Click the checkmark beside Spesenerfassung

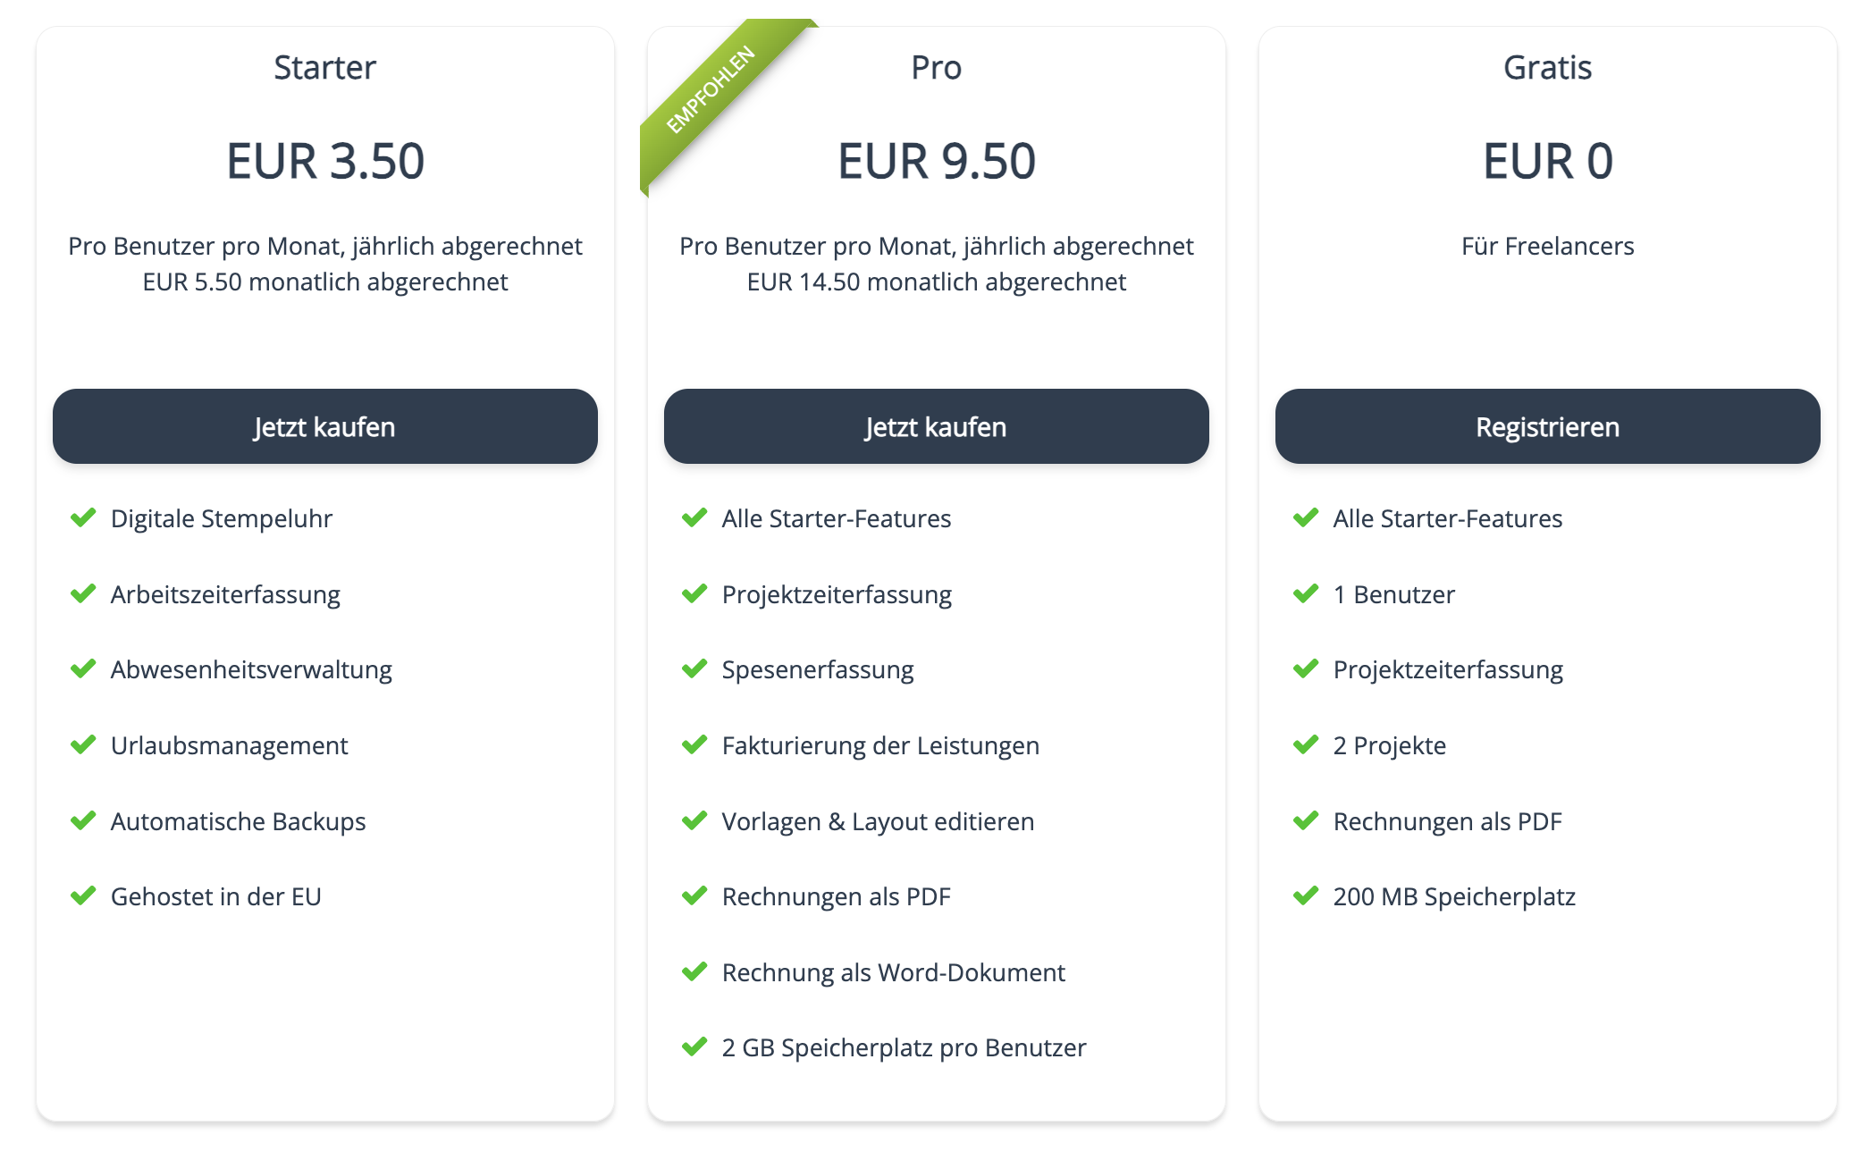(x=694, y=668)
